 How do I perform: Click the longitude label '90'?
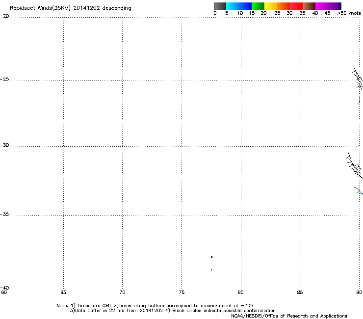tap(359, 292)
